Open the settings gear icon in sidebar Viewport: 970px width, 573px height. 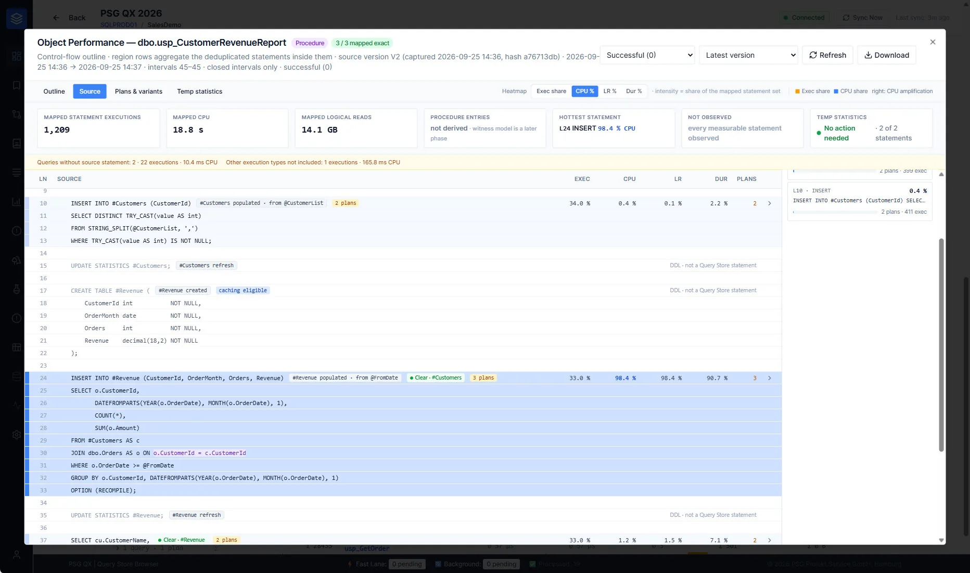17,435
